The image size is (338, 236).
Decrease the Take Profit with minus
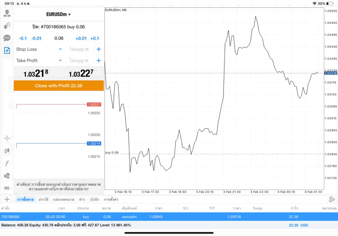tap(60, 61)
